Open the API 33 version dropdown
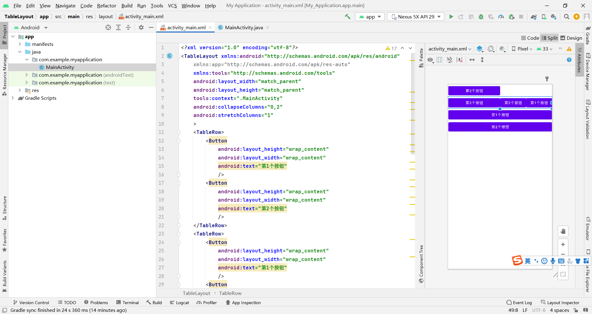The width and height of the screenshot is (592, 314). (544, 49)
